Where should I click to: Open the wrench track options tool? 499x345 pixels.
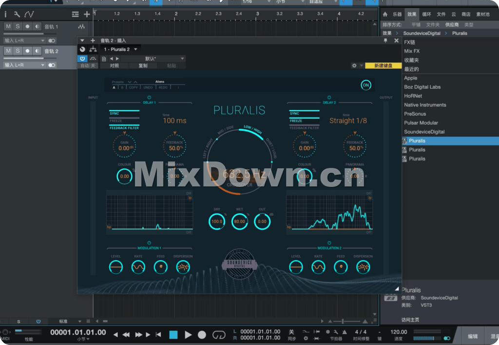17,14
